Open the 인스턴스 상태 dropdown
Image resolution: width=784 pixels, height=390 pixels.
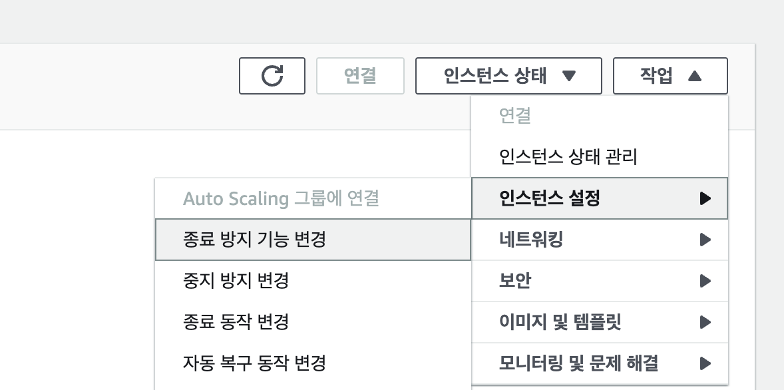coord(508,76)
